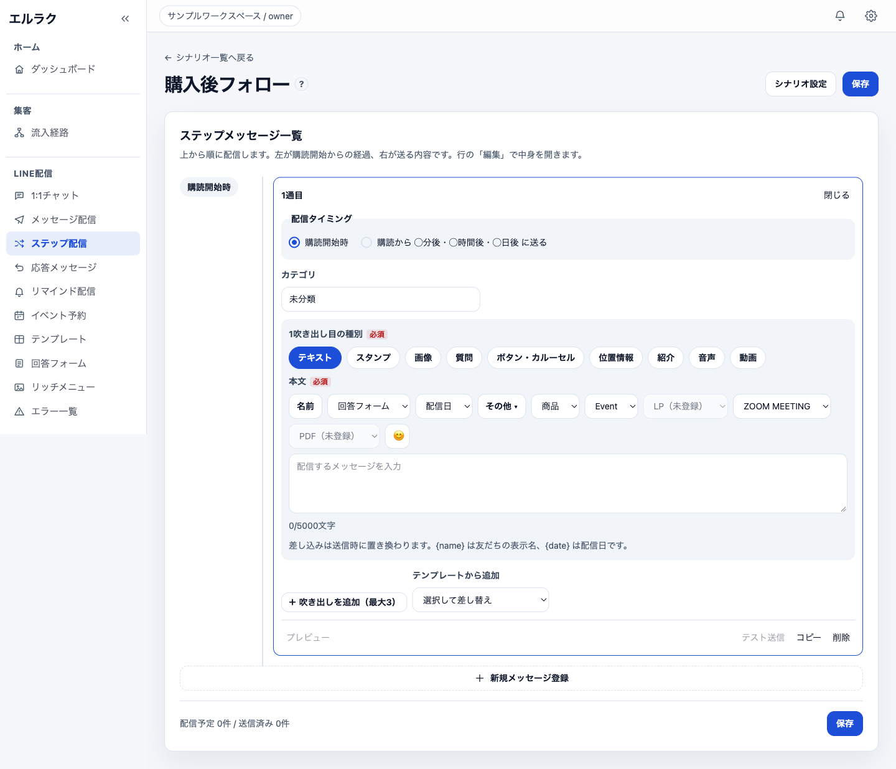The width and height of the screenshot is (896, 769).
Task: Select the テキスト bubble type
Action: [x=315, y=358]
